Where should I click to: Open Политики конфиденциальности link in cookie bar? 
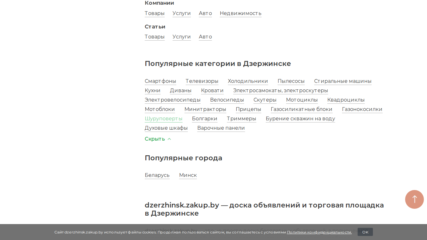pos(319,232)
